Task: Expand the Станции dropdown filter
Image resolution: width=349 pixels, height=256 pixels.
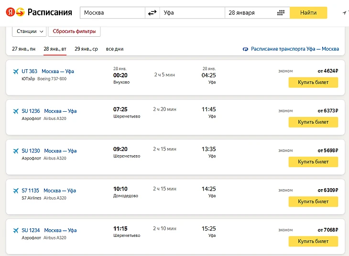Action: coord(29,32)
